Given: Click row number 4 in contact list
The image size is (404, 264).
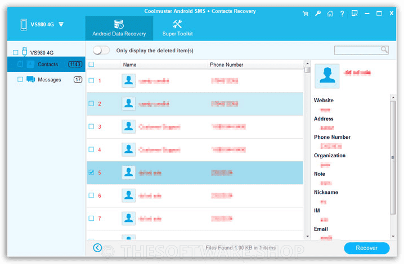Looking at the screenshot, I should (x=100, y=149).
